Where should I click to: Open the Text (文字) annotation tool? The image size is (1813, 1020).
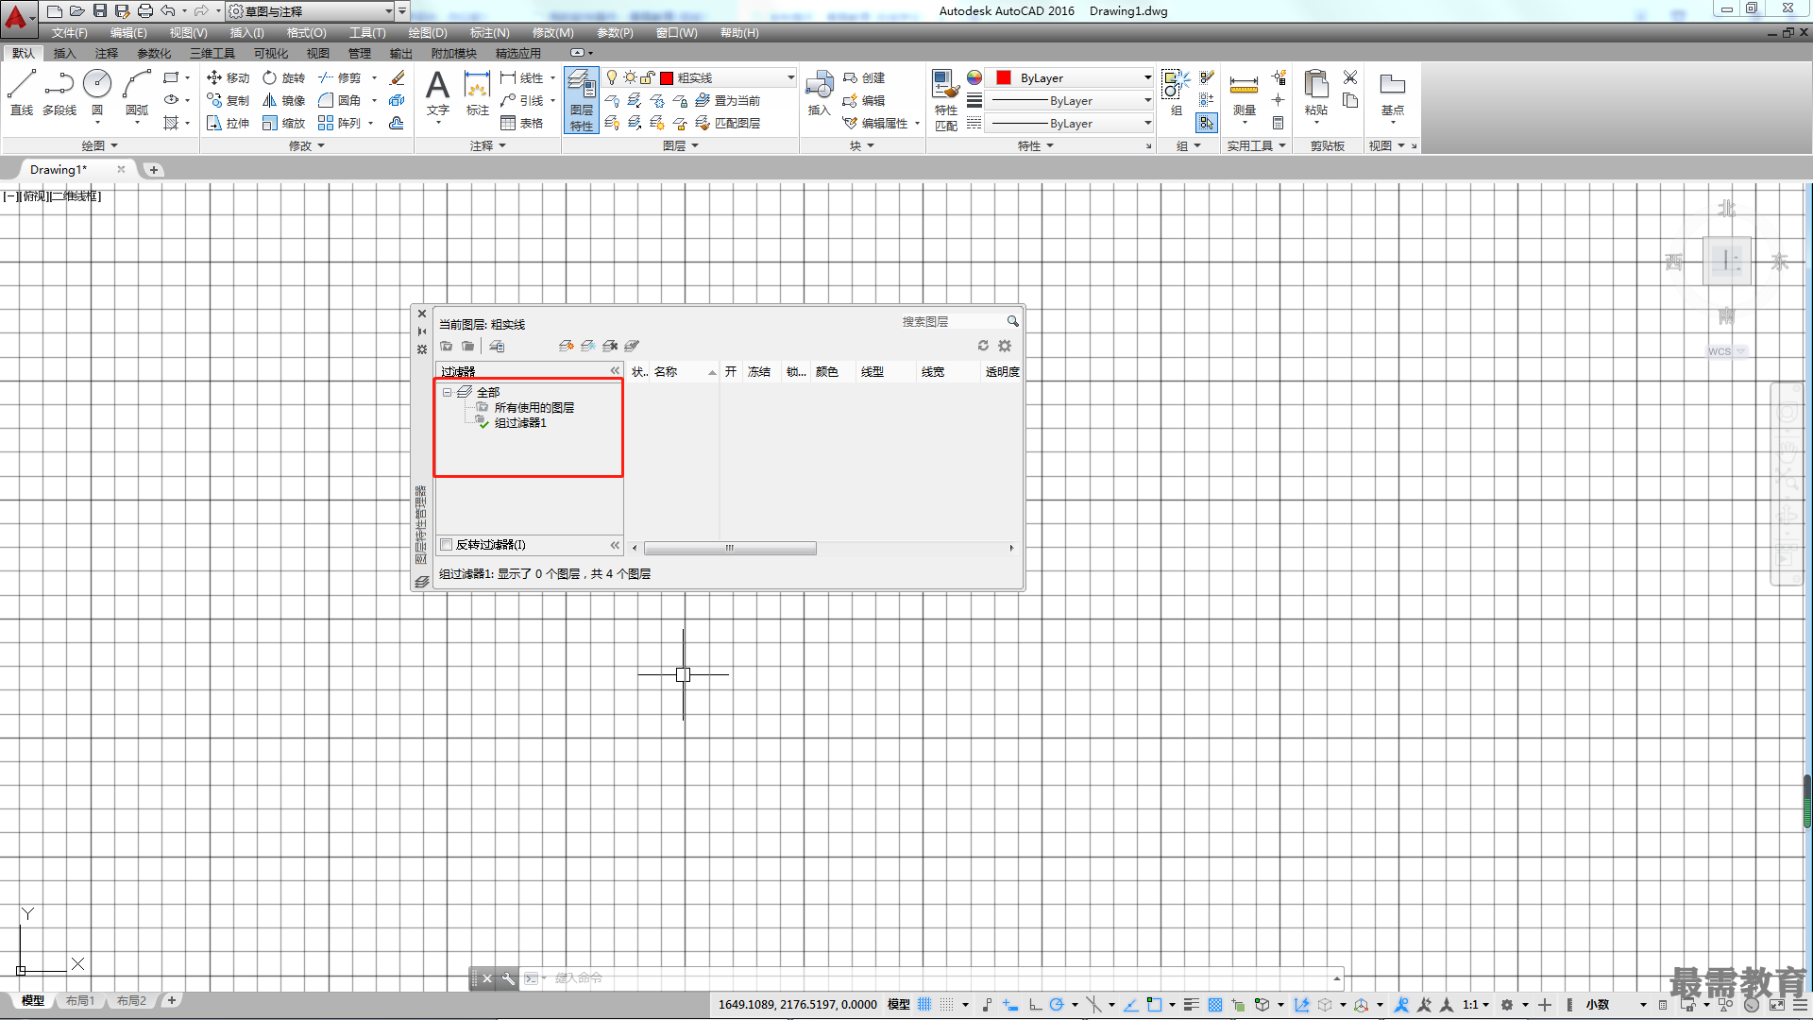point(437,93)
